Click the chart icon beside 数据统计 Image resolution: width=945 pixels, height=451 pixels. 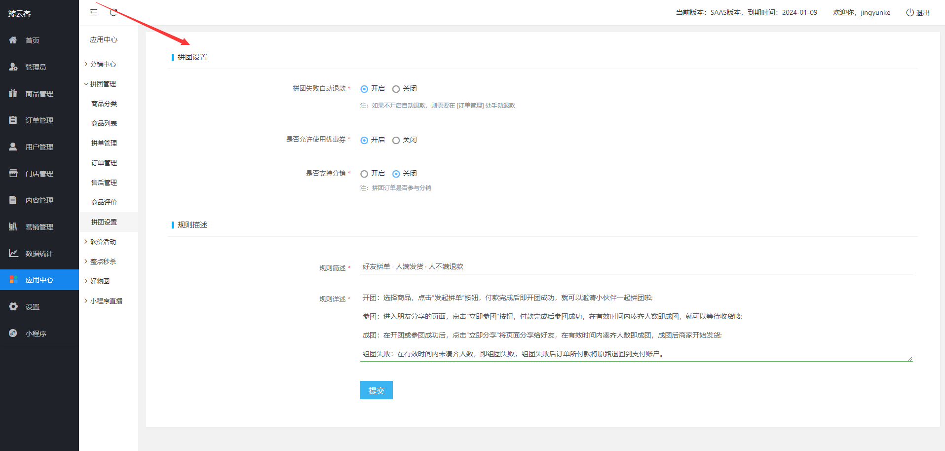[13, 253]
